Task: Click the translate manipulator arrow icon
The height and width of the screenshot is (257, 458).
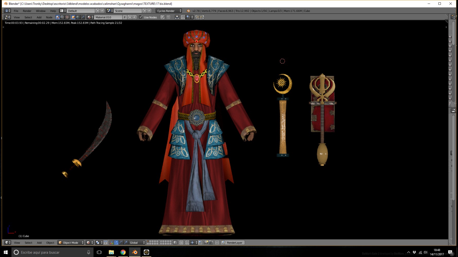Action: click(116, 243)
